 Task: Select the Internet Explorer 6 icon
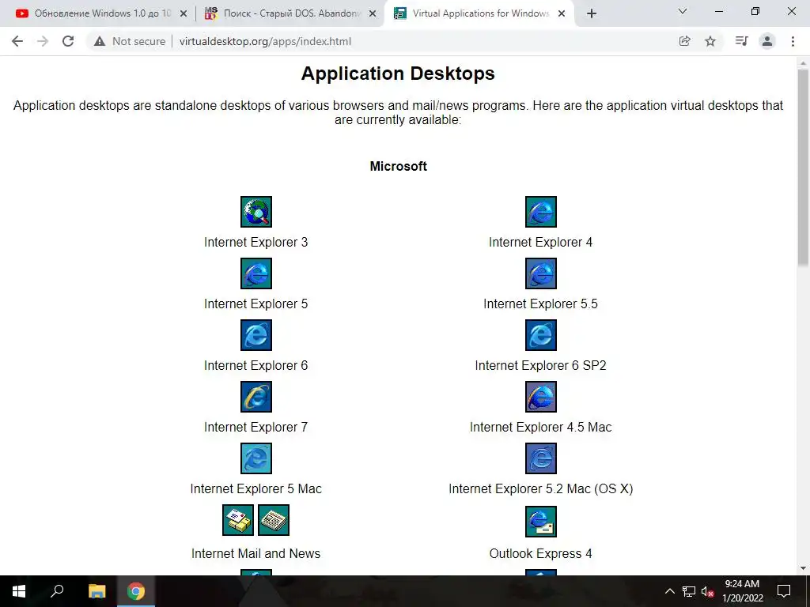pos(256,335)
